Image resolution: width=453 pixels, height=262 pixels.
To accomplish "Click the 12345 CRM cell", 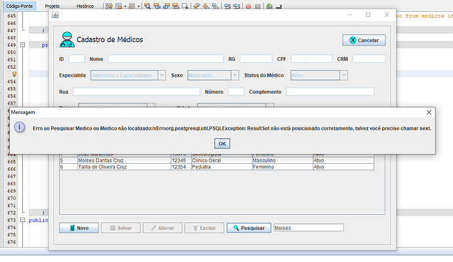I will pyautogui.click(x=181, y=160).
